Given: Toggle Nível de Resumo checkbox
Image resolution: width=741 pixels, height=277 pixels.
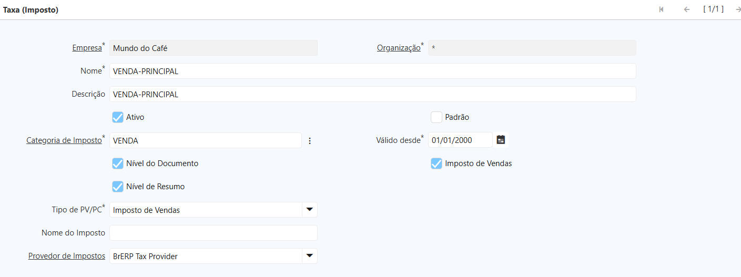Looking at the screenshot, I should coord(118,187).
